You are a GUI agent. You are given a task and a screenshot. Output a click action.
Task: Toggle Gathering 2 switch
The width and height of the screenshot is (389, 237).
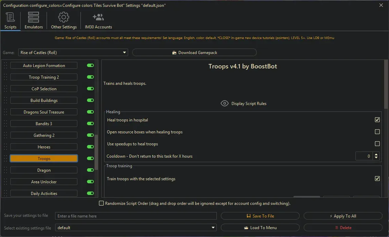[x=90, y=135]
